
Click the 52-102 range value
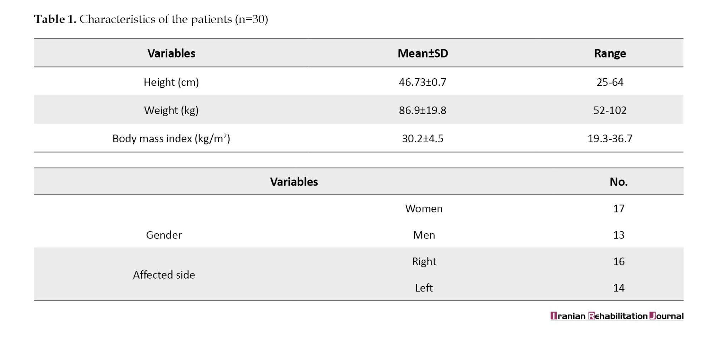tap(610, 110)
